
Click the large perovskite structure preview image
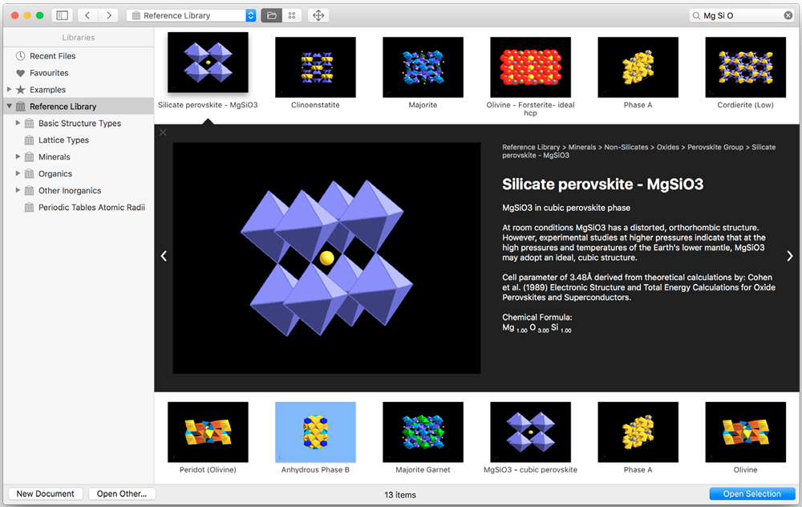(326, 258)
